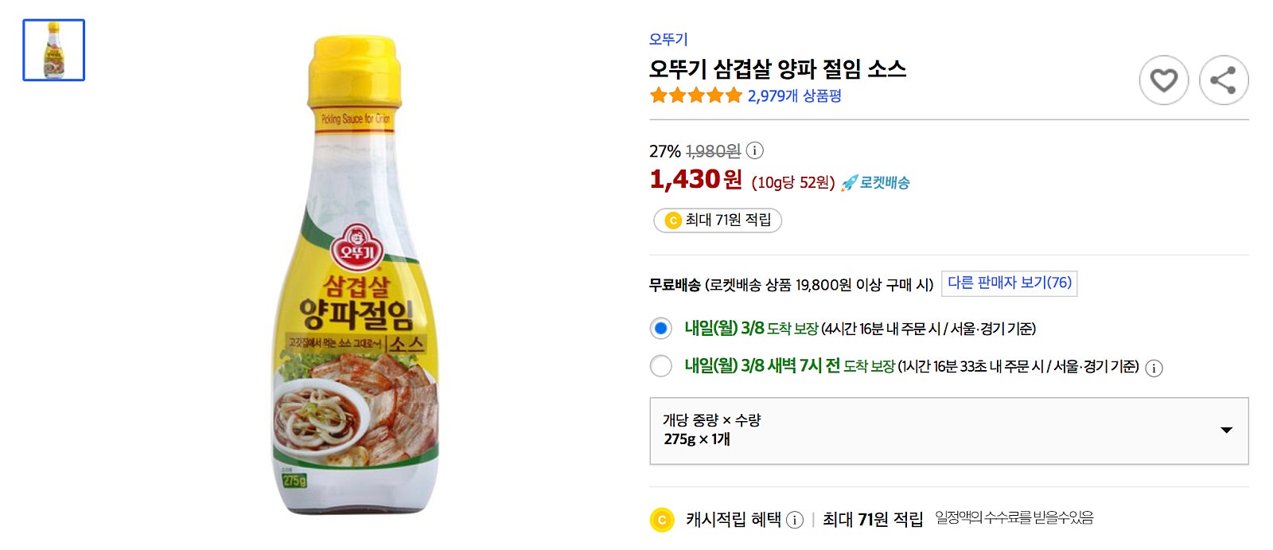1273x550 pixels.
Task: Click the coin icon in 최대 71원 적립 badge
Action: pyautogui.click(x=673, y=220)
